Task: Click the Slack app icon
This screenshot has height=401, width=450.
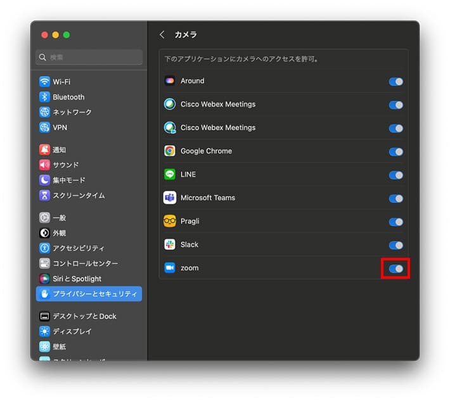Action: (x=170, y=245)
